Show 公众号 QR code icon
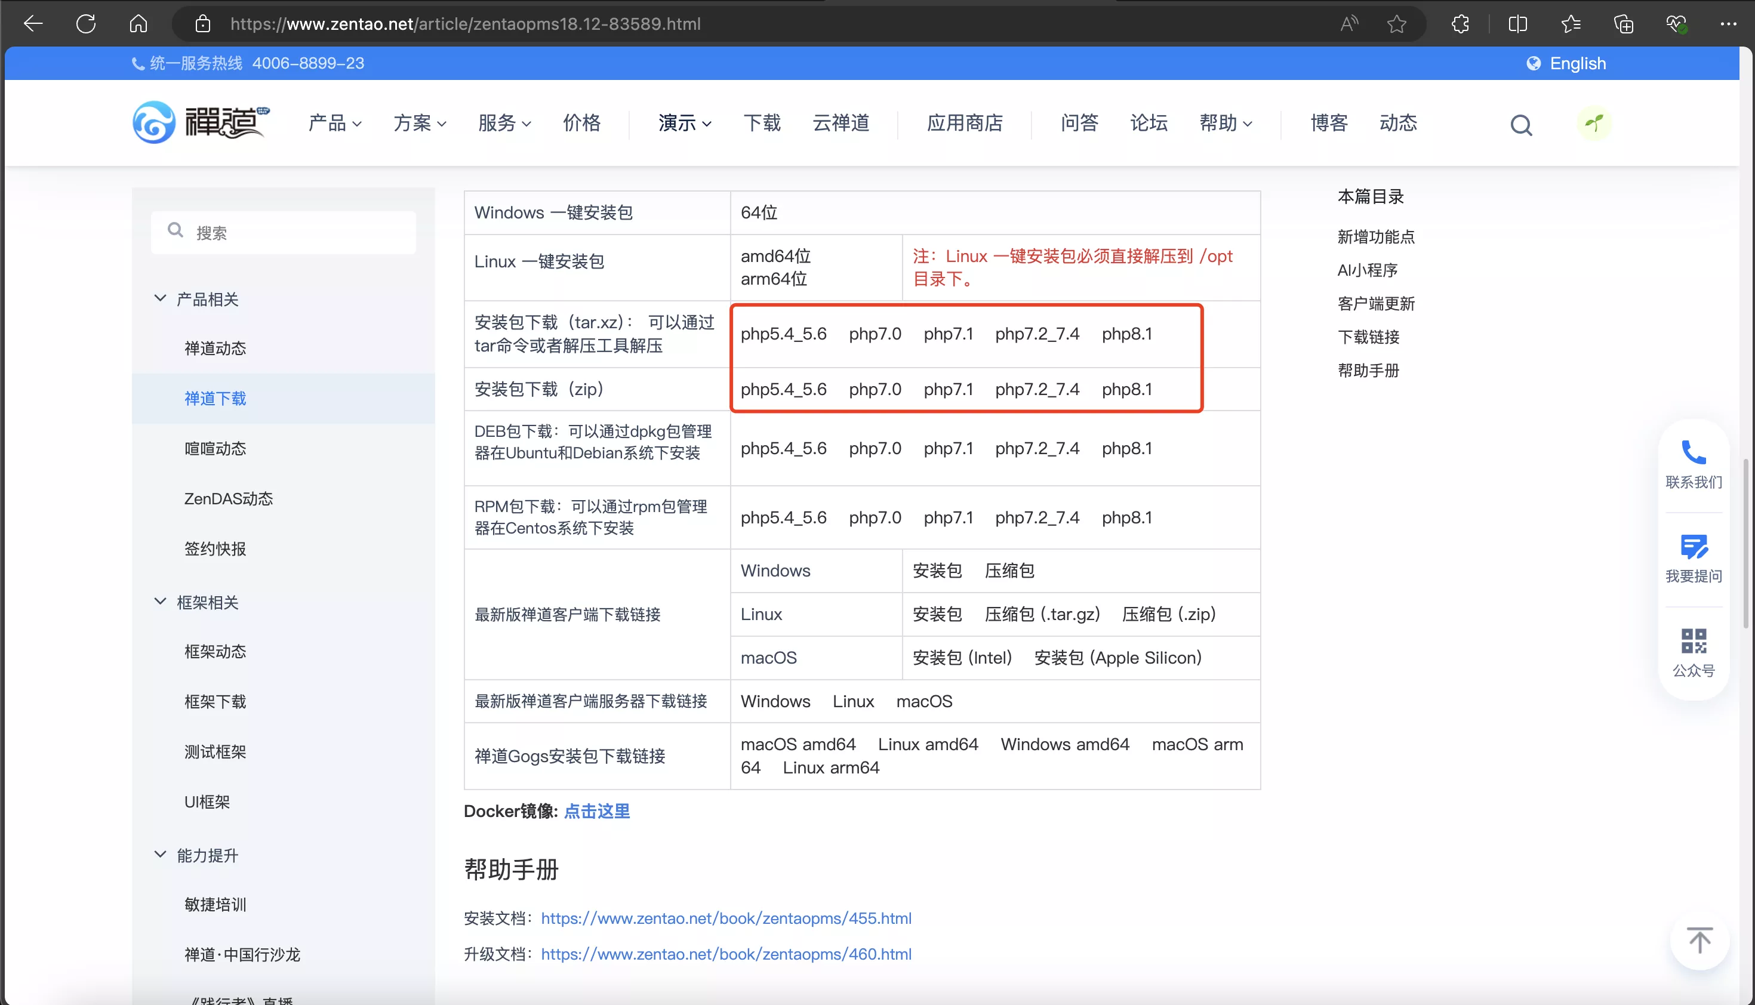Viewport: 1755px width, 1005px height. click(1694, 640)
